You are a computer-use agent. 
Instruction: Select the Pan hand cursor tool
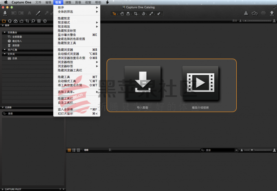122,13
